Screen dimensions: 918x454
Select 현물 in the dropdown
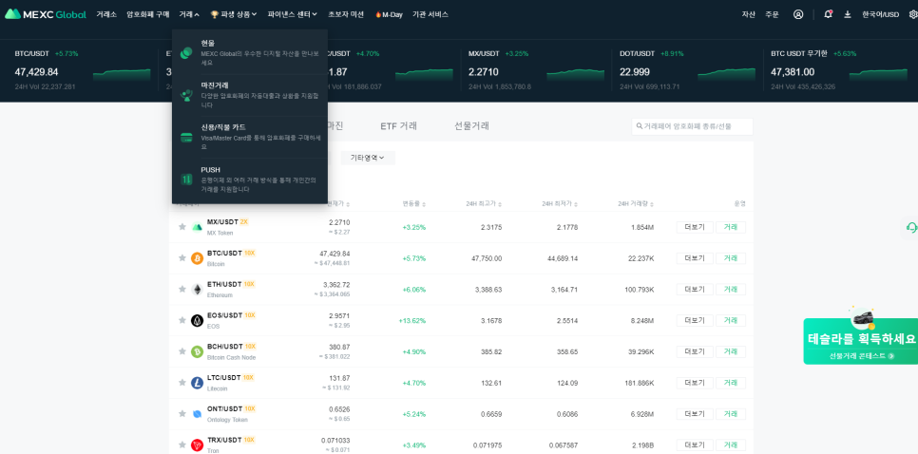(250, 52)
